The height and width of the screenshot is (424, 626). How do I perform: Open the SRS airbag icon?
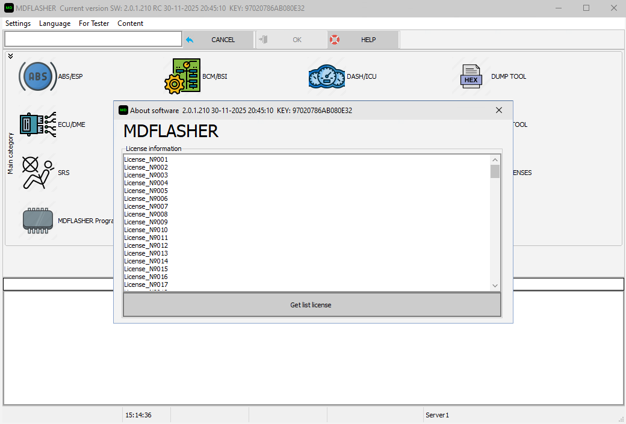pyautogui.click(x=37, y=173)
